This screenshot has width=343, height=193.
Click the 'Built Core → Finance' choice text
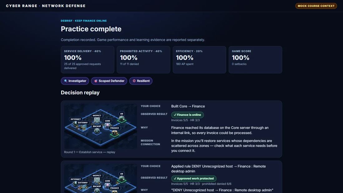pyautogui.click(x=188, y=106)
